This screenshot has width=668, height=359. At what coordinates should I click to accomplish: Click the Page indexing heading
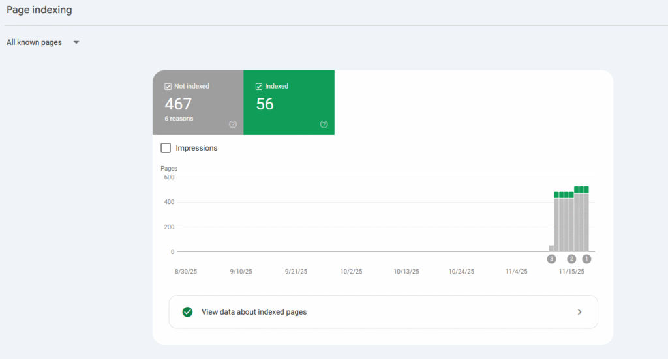point(39,10)
